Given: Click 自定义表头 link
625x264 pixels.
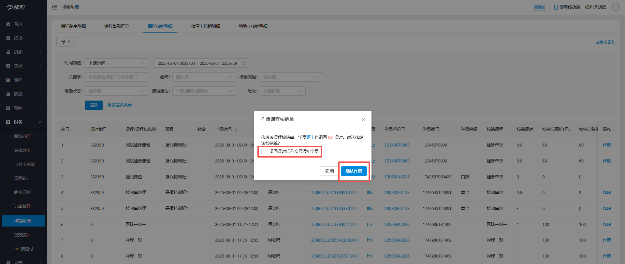Looking at the screenshot, I should [x=605, y=42].
